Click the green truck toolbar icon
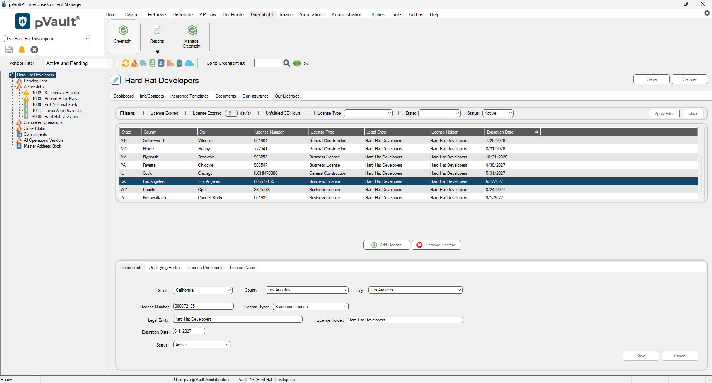The height and width of the screenshot is (383, 712). (x=144, y=63)
